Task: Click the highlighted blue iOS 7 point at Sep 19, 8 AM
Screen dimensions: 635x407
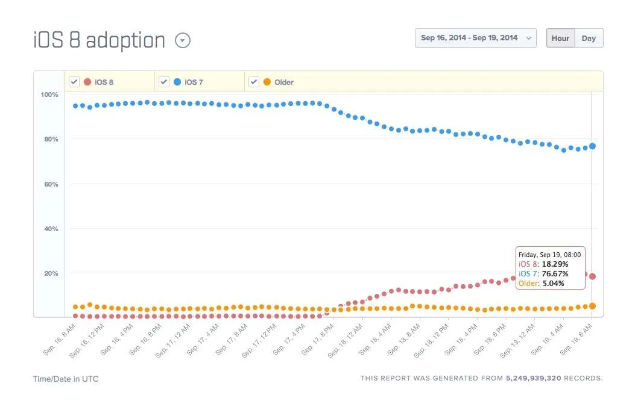Action: [x=592, y=146]
